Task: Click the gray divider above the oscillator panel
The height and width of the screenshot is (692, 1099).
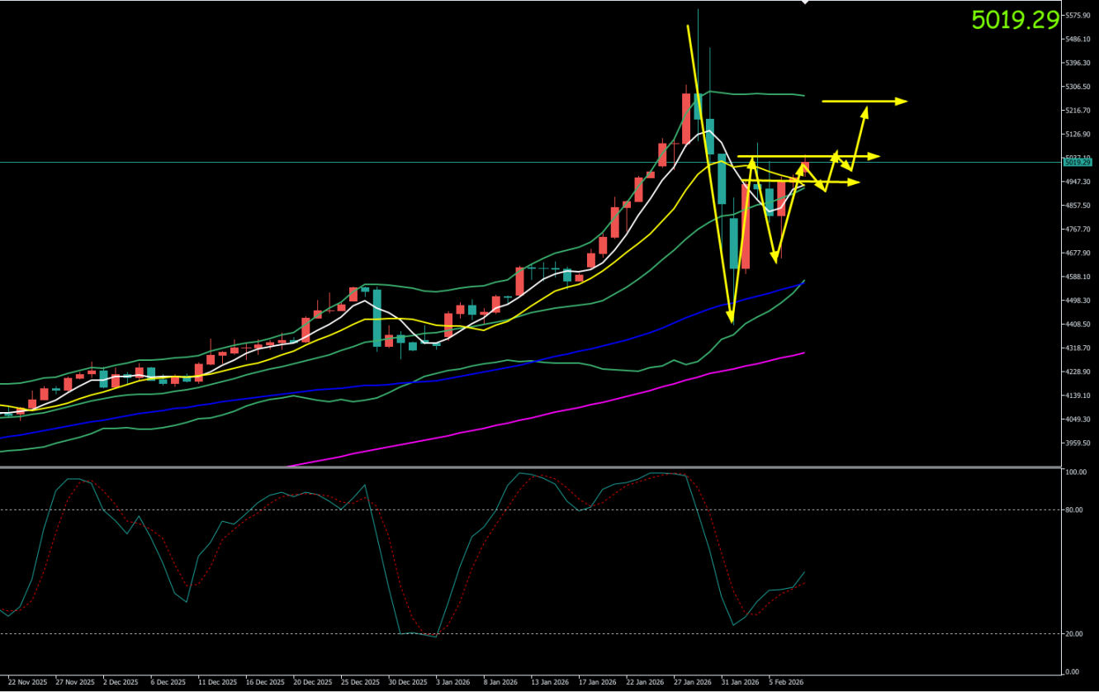Action: click(528, 467)
